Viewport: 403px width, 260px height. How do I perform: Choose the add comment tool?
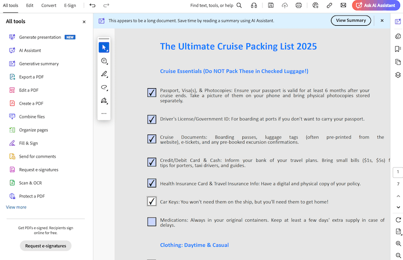(104, 61)
